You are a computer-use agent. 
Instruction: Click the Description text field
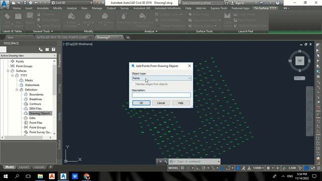(161, 95)
